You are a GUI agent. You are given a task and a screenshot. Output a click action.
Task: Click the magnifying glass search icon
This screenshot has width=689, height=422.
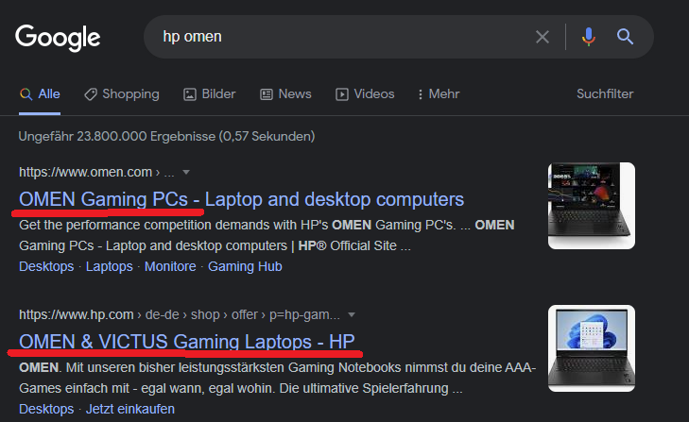click(x=625, y=37)
